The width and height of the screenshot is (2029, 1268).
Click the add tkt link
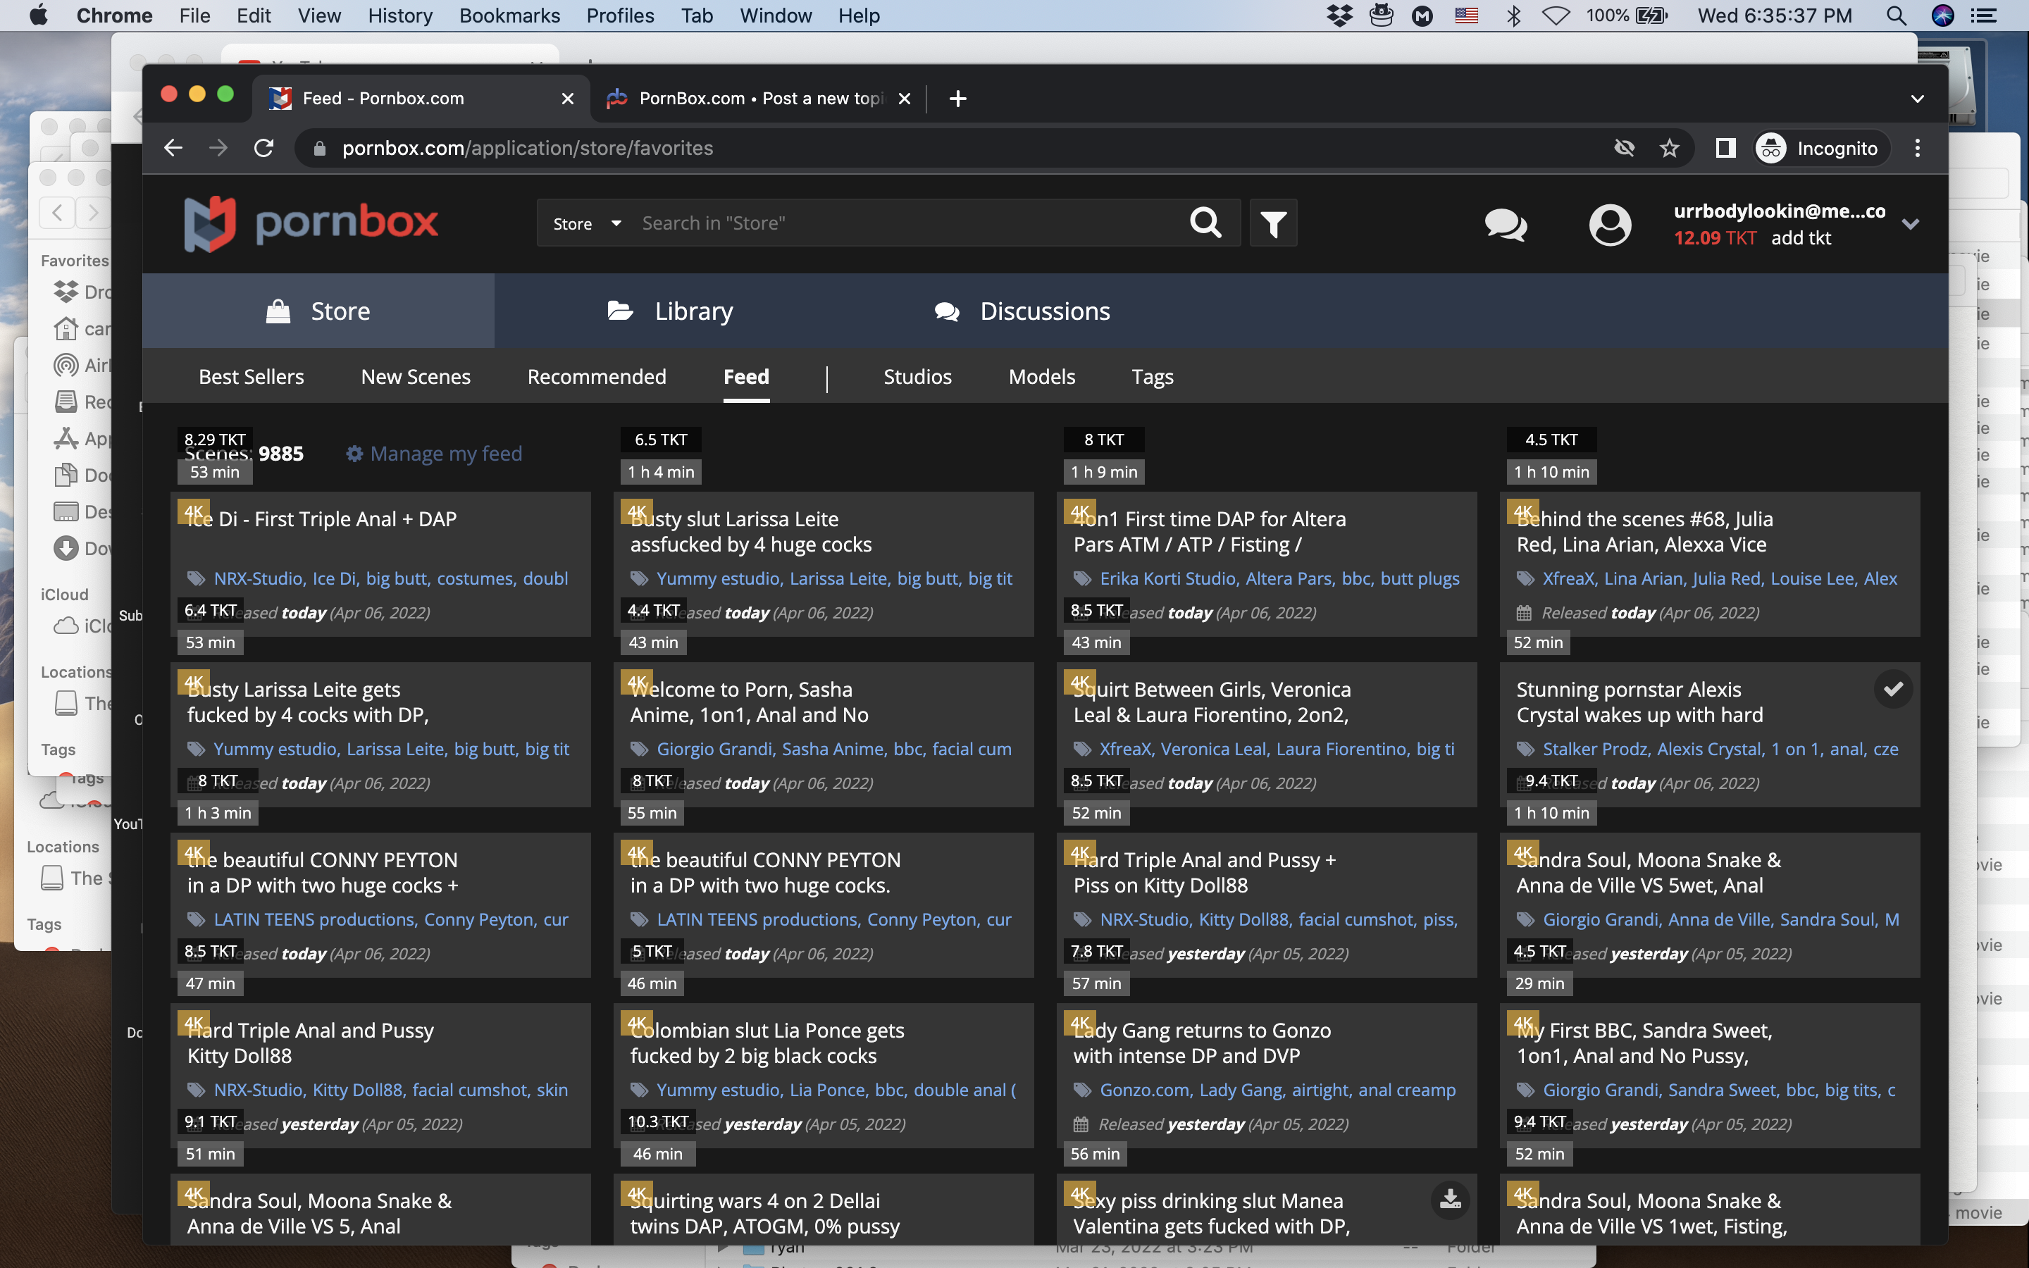click(1800, 238)
